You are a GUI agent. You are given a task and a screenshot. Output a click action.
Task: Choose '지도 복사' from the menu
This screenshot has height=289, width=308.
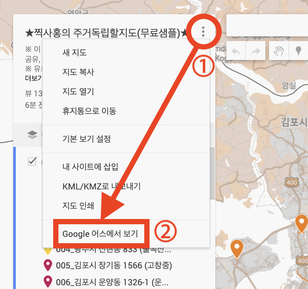[x=126, y=72]
